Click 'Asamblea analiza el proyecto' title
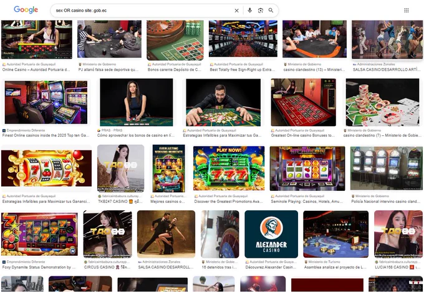 335,268
